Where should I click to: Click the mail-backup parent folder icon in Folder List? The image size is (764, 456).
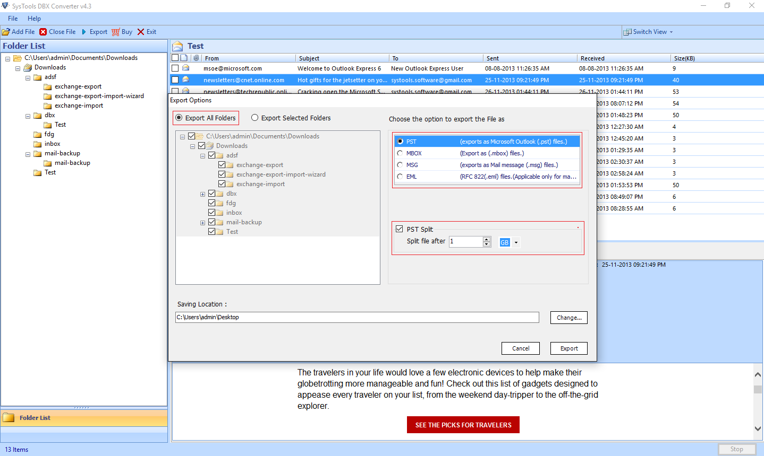pyautogui.click(x=38, y=153)
